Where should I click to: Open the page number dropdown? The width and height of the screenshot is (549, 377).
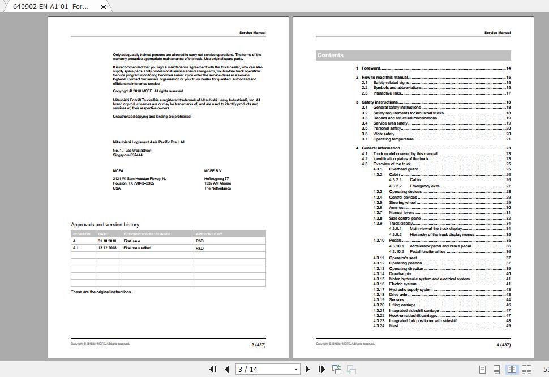[x=297, y=369]
